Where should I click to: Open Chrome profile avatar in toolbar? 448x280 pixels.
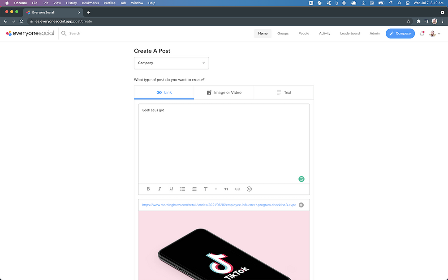tap(434, 21)
